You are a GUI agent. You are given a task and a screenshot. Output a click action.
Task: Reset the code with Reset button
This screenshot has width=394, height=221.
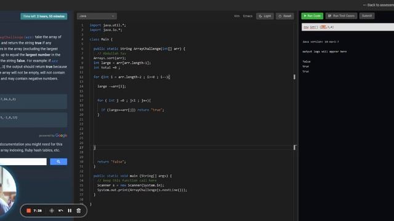coord(285,16)
